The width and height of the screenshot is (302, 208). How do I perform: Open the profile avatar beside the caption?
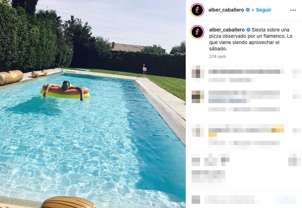click(197, 32)
